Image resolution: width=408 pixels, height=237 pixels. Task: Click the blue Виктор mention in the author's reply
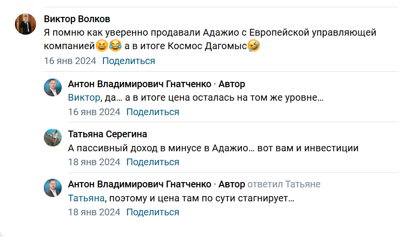click(85, 98)
